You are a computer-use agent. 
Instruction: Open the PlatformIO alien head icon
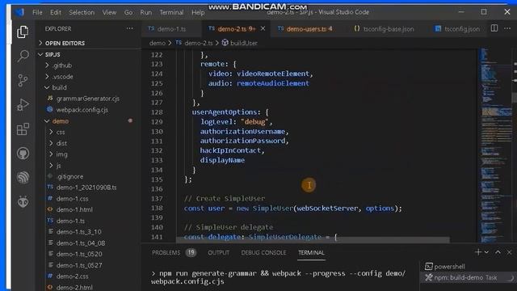tap(23, 201)
